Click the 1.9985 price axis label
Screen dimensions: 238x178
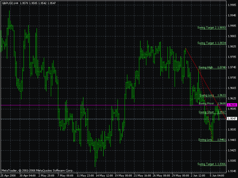click(x=232, y=5)
